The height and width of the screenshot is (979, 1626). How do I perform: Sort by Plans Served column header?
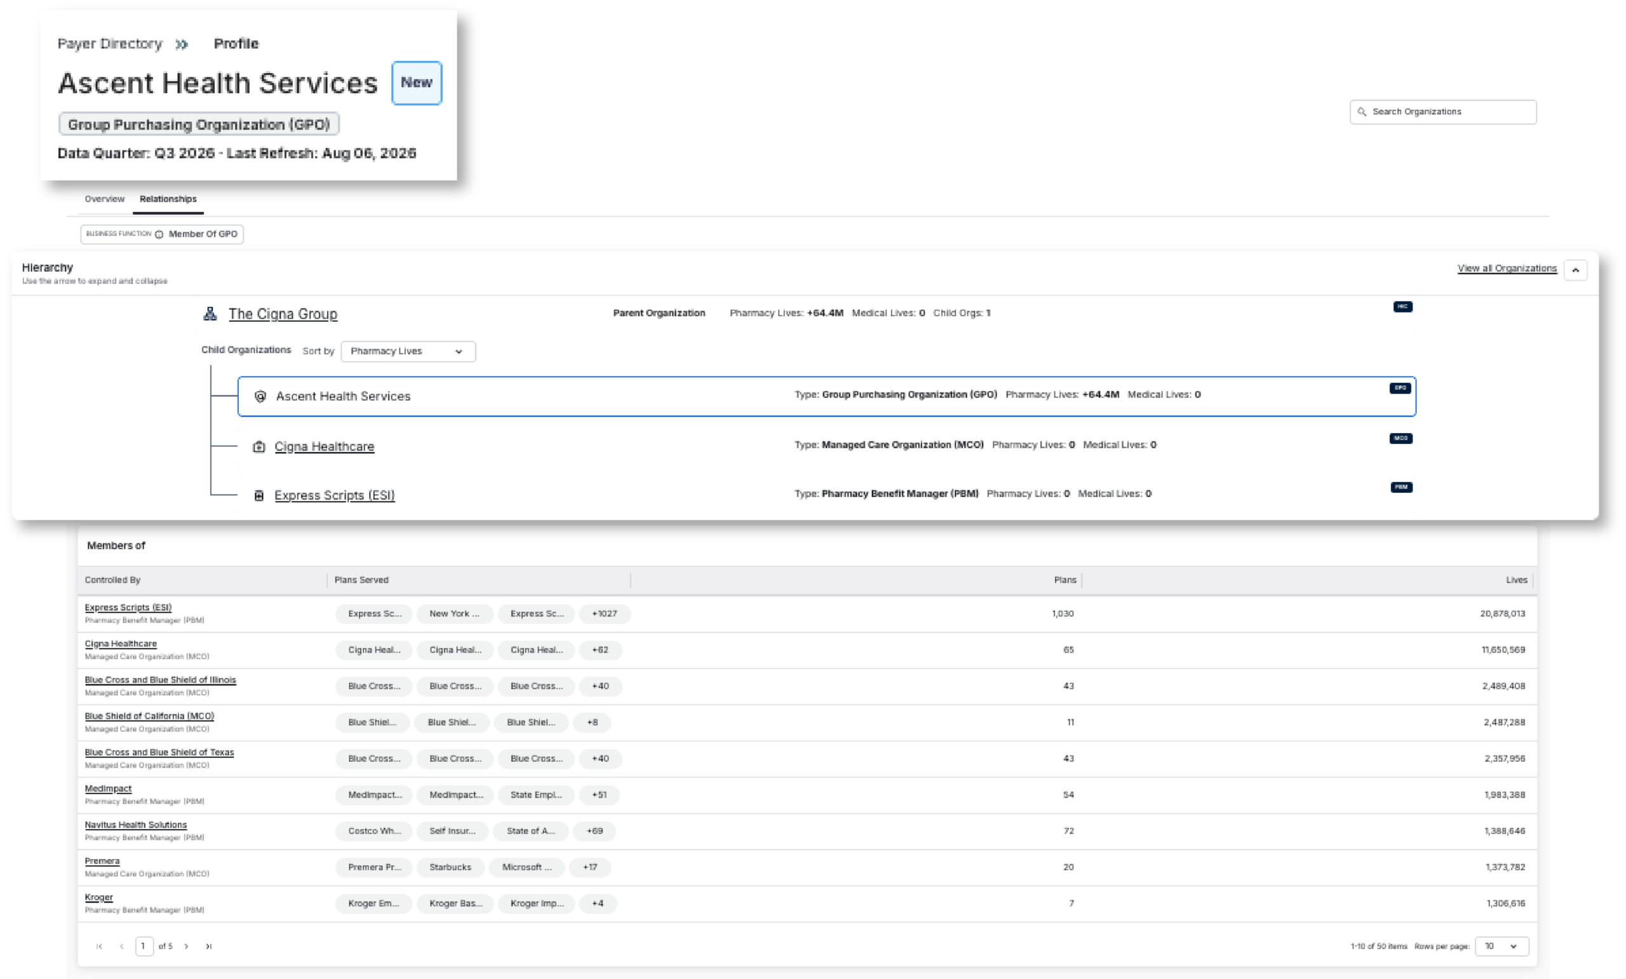point(361,580)
